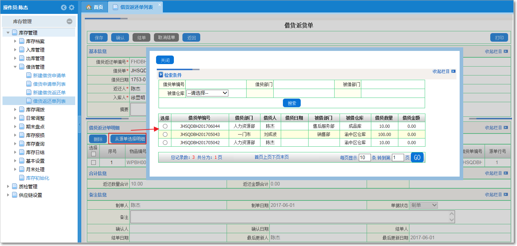
Task: Click the 质检管理 folder icon in sidebar
Action: tap(15, 187)
